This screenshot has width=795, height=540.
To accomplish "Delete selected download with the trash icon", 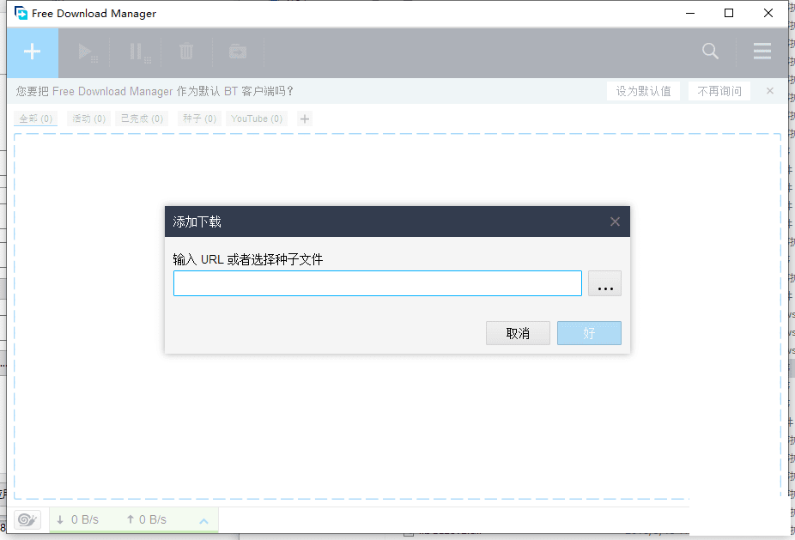I will pos(186,52).
